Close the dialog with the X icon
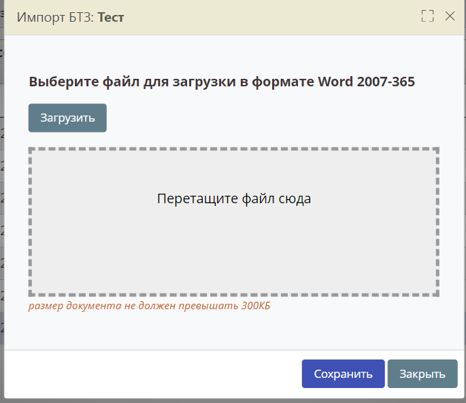The image size is (466, 403). click(x=450, y=16)
